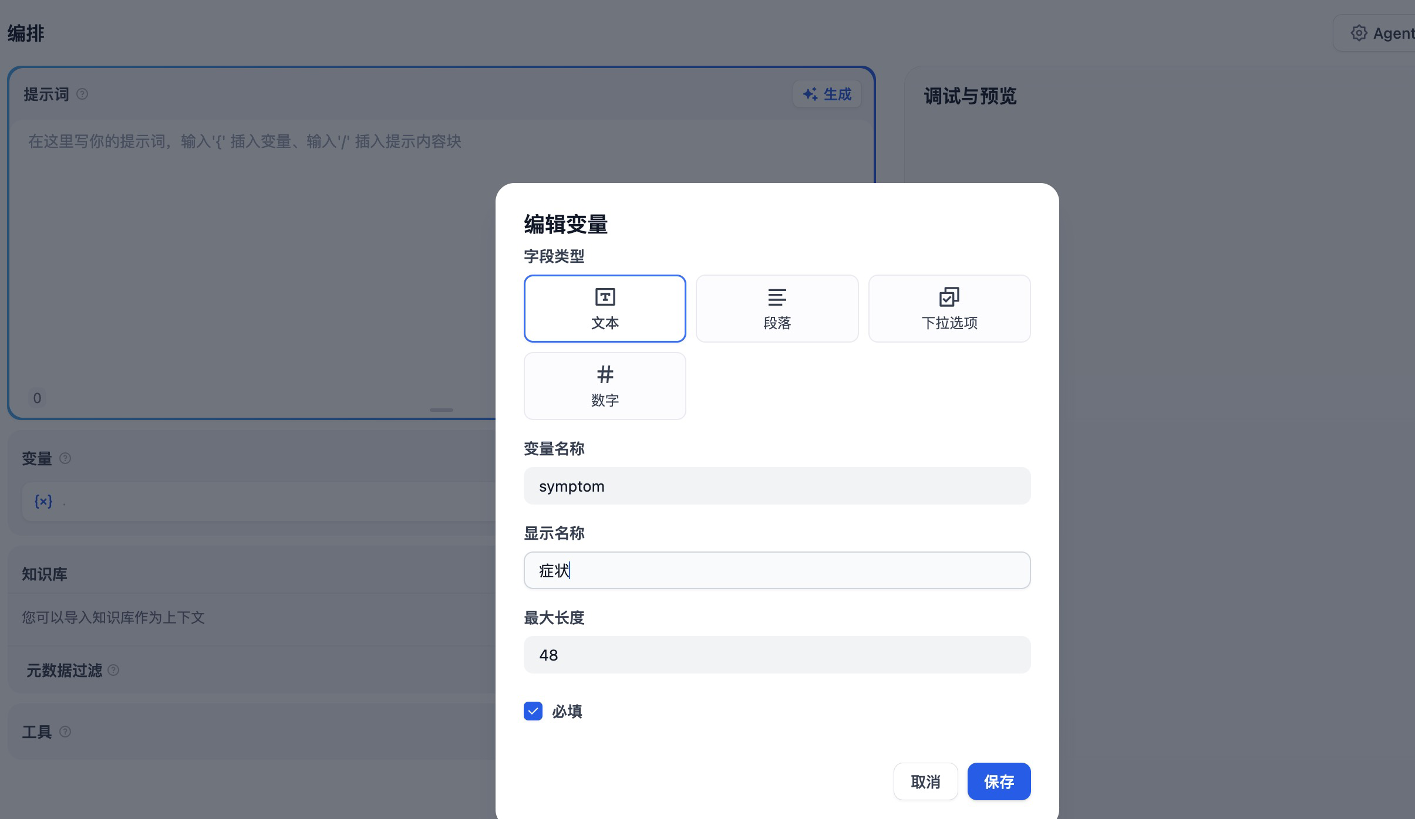The image size is (1415, 819).
Task: Click the help icon next to 提示词
Action: click(82, 94)
